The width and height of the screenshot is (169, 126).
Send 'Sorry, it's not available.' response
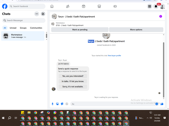coord(73,87)
